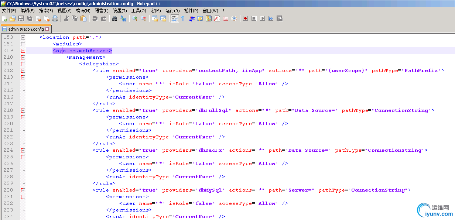Open the 编辑(E) menu
This screenshot has height=220, width=455.
[28, 11]
